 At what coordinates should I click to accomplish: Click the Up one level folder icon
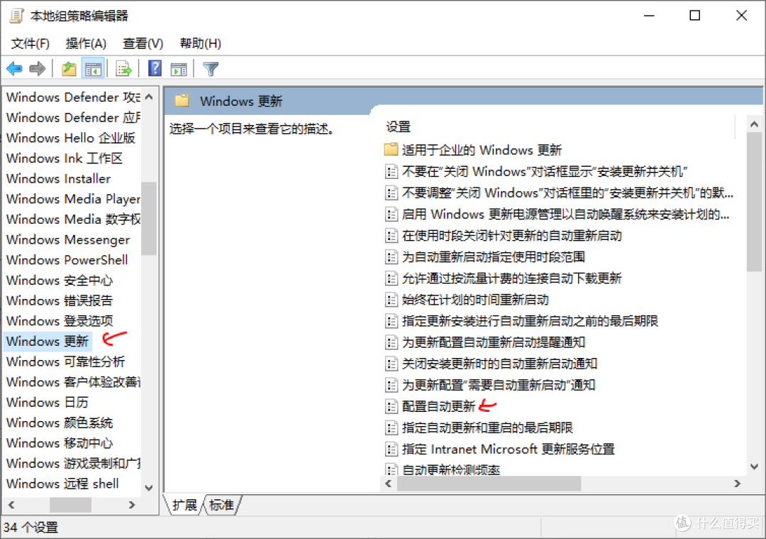[x=69, y=69]
